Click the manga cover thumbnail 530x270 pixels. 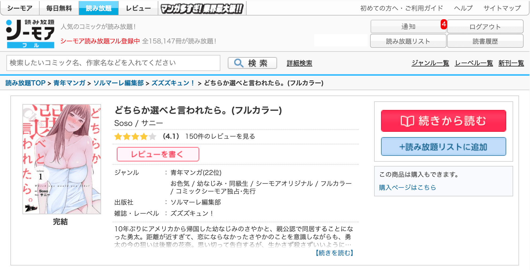coord(62,159)
